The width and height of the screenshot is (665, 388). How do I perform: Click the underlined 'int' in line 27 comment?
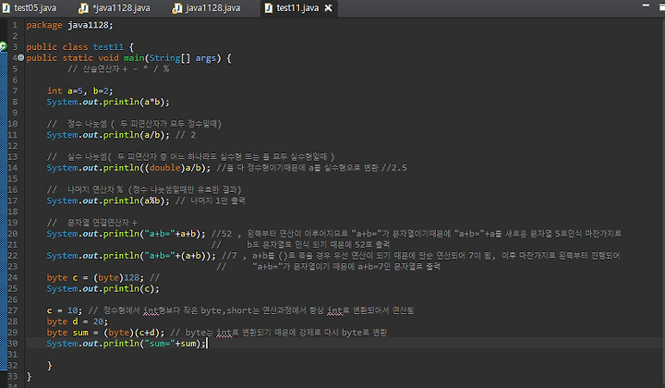click(151, 310)
